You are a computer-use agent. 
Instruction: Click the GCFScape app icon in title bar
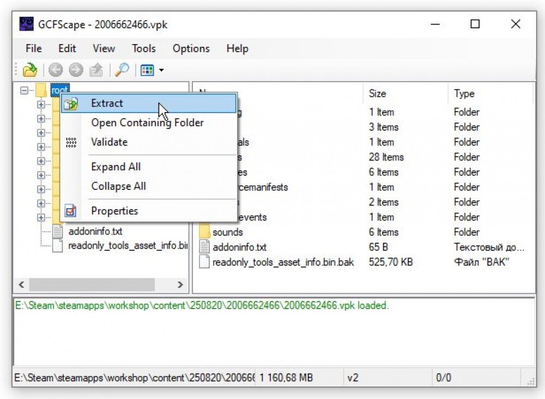pos(26,24)
